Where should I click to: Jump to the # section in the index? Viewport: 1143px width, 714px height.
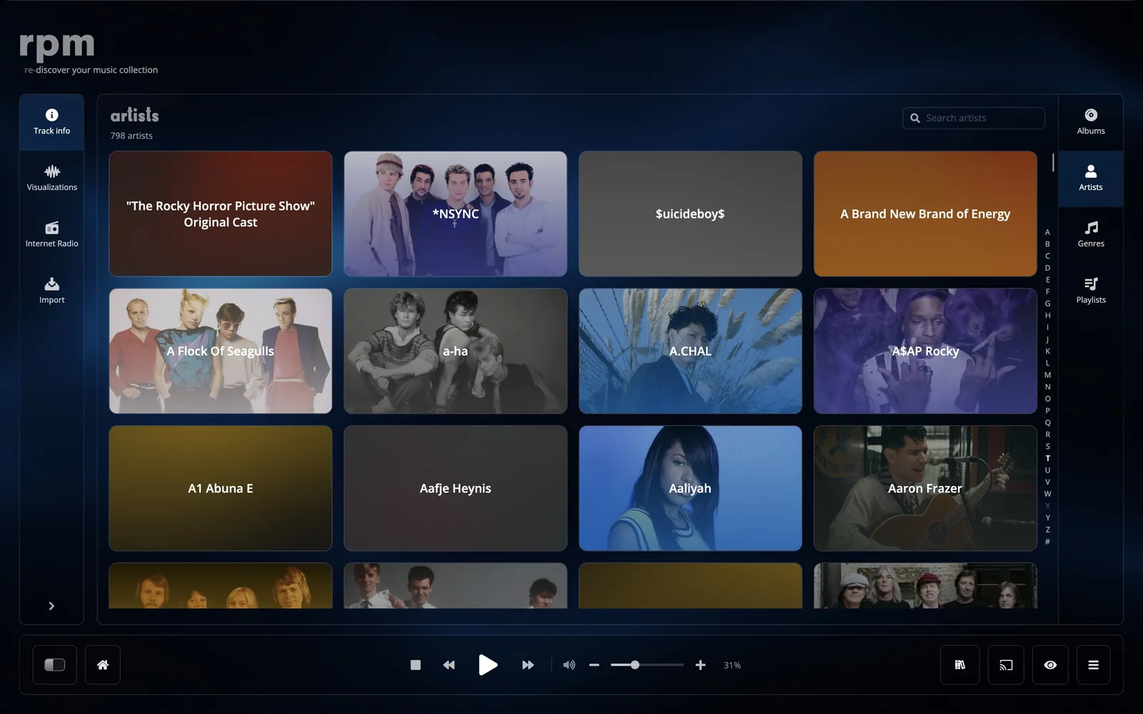tap(1047, 542)
